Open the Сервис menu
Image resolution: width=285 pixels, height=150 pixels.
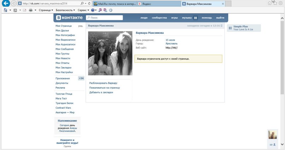click(x=83, y=10)
